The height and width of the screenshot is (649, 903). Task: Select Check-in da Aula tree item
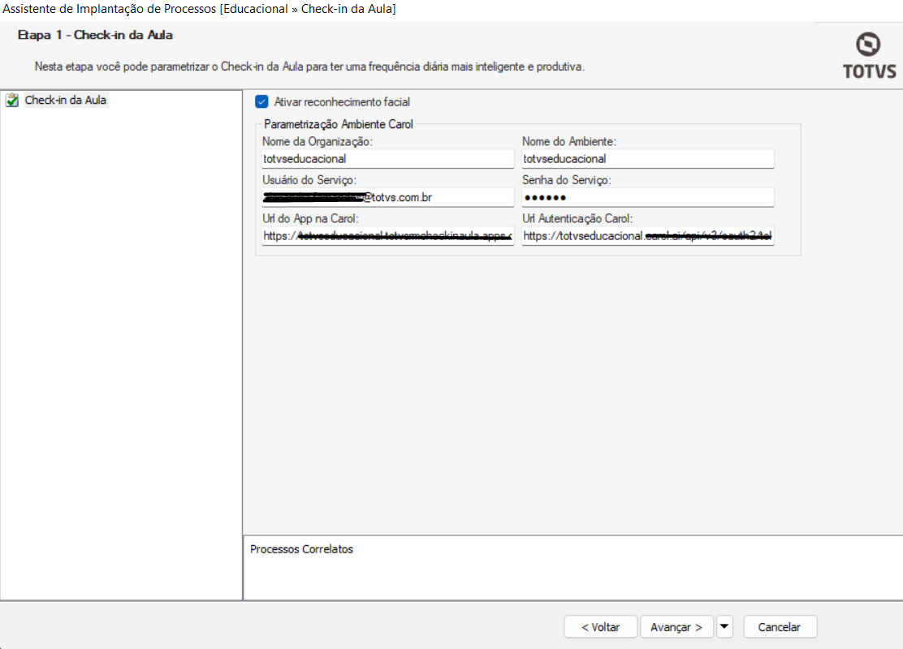tap(65, 100)
